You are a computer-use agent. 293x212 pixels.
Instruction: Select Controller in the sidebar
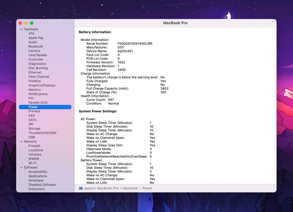(36, 59)
